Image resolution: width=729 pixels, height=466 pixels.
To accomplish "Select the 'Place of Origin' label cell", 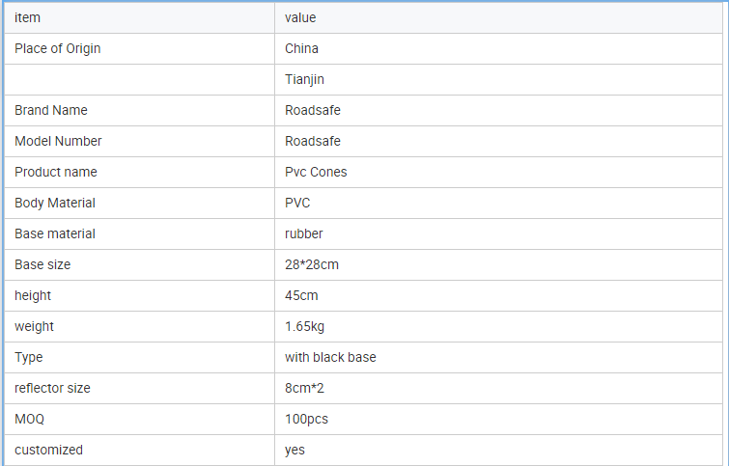I will click(139, 49).
